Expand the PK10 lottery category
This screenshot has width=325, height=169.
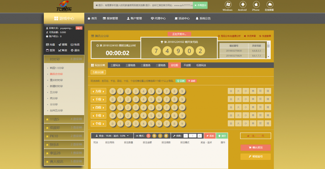coord(64,136)
